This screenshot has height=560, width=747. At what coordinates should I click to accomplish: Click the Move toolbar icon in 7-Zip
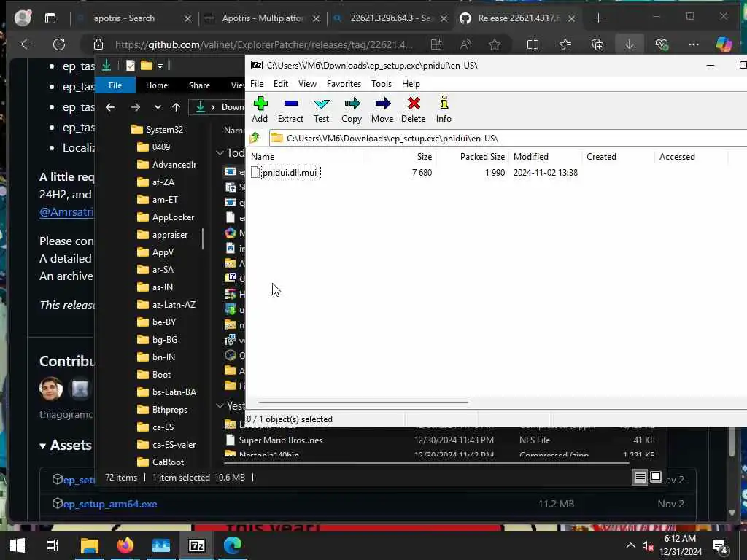382,109
